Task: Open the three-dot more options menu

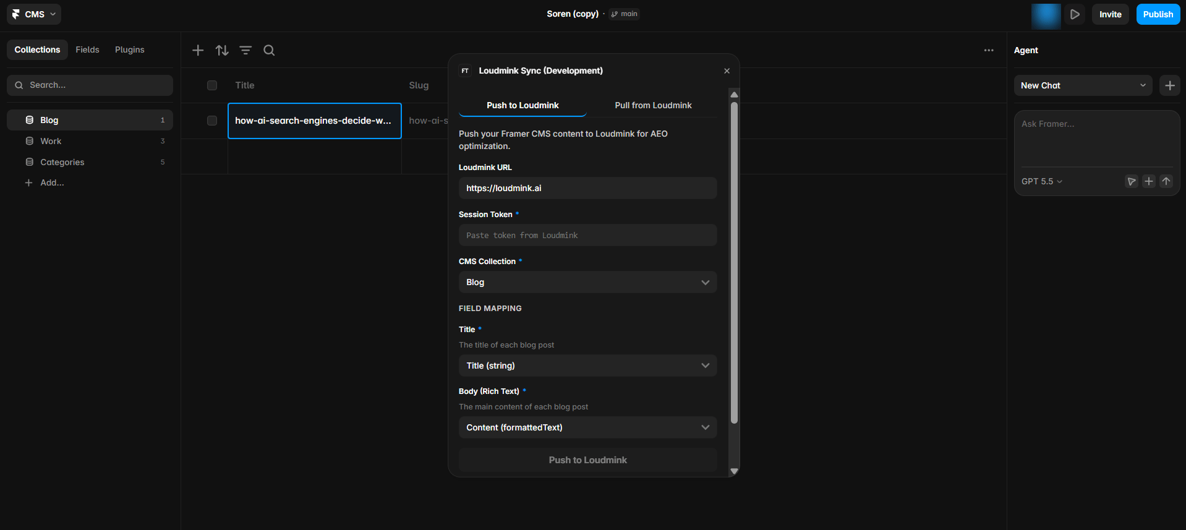Action: [989, 50]
